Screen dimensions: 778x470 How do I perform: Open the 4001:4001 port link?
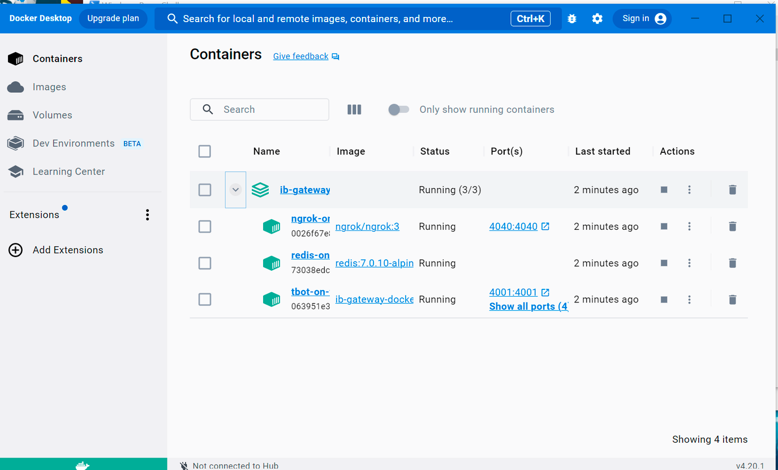(x=513, y=292)
